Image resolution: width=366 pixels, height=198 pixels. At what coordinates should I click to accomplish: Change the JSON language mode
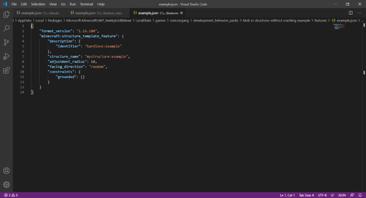click(342, 195)
